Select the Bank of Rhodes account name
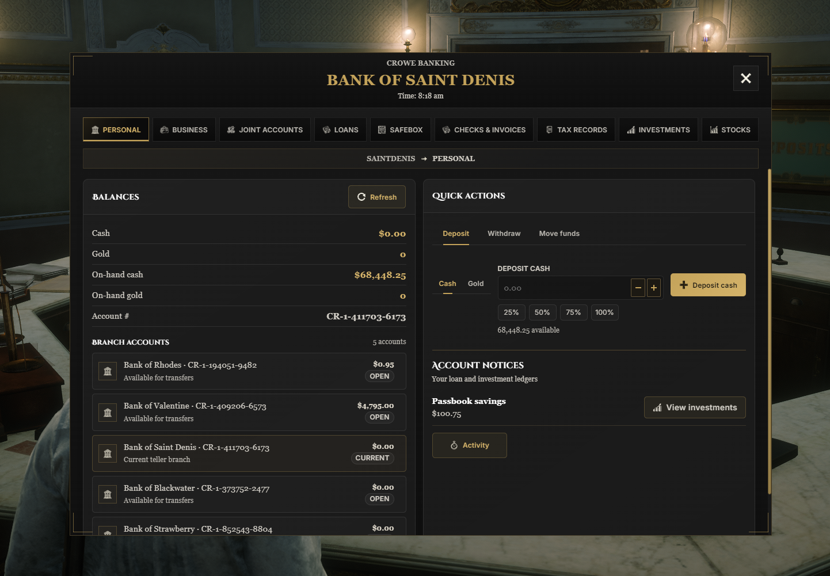 tap(190, 365)
